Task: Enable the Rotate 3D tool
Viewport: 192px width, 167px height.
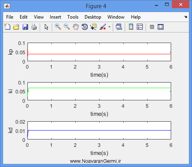Action: [x=85, y=27]
